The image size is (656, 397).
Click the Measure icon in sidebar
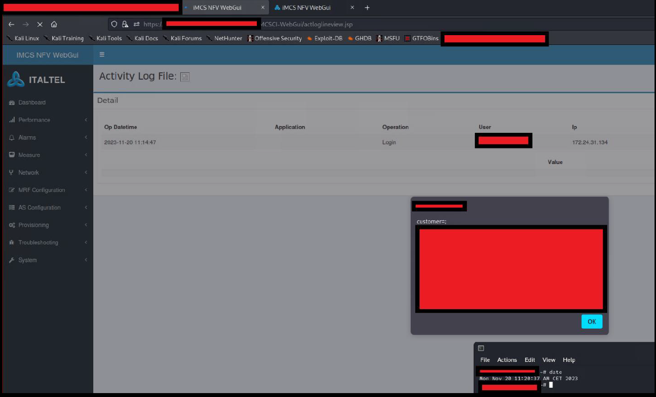point(12,155)
